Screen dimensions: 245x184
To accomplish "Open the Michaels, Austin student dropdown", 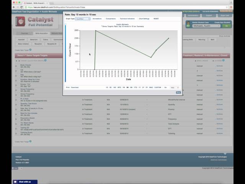I will (206, 26).
